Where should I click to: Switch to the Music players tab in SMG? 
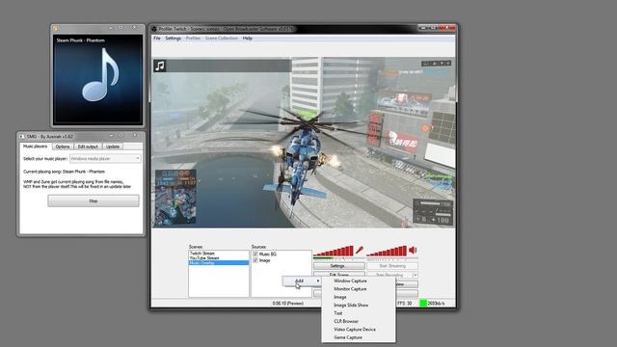click(35, 147)
